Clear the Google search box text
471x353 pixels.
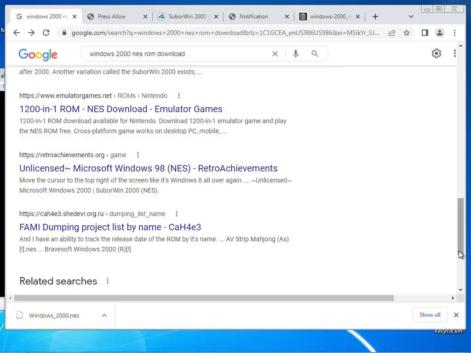(x=275, y=54)
